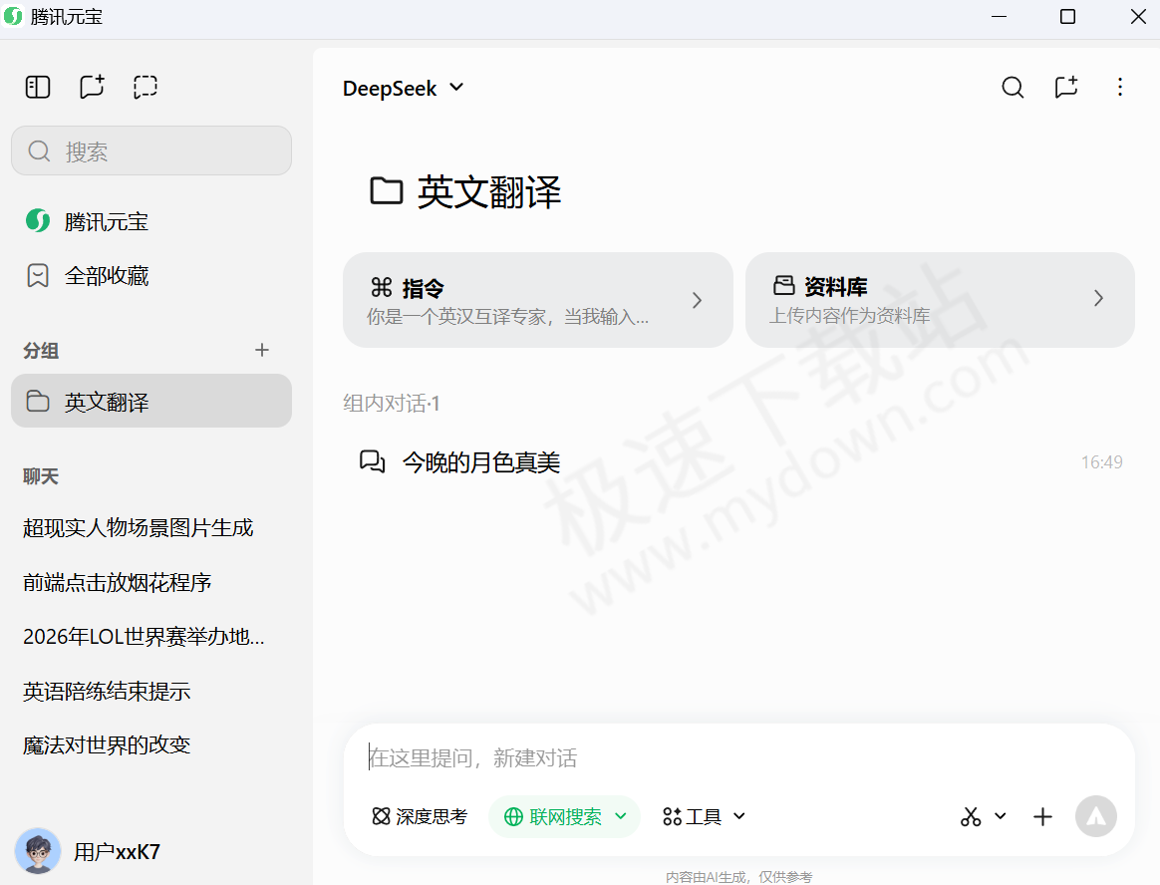Toggle 联网搜索 web search

[x=564, y=817]
